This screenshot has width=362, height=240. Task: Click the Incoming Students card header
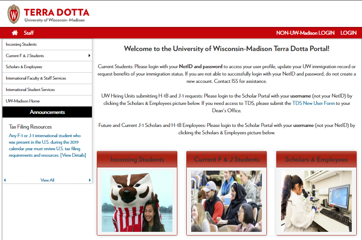[137, 159]
